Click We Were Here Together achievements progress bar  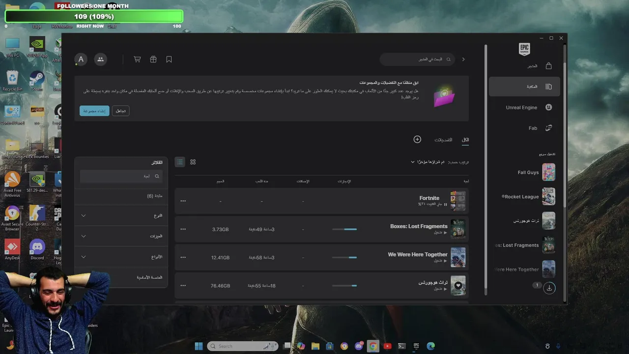[344, 257]
